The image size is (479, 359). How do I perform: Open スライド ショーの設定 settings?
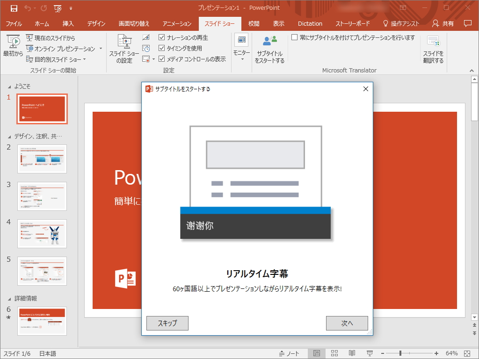coord(124,49)
